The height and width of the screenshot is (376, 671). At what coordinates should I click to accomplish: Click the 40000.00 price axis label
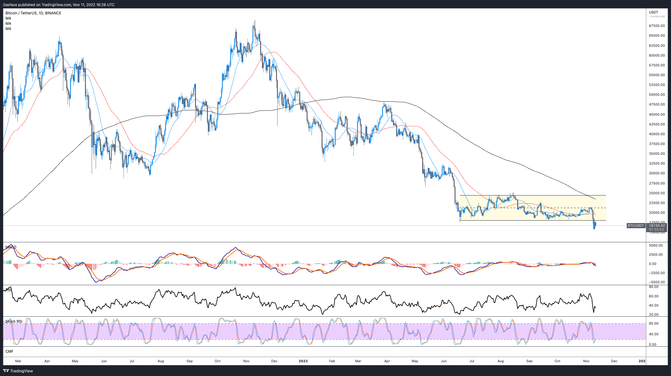[657, 134]
